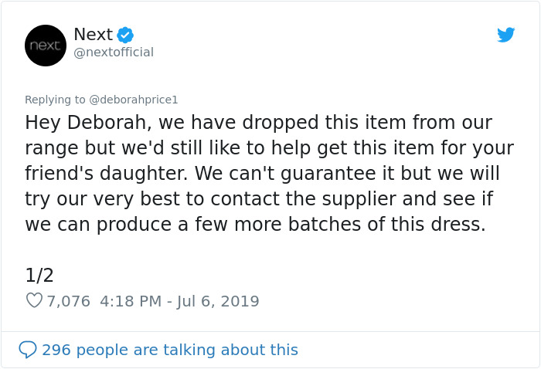This screenshot has width=541, height=369.
Task: Click the blue verified badge beside Next
Action: [x=125, y=35]
